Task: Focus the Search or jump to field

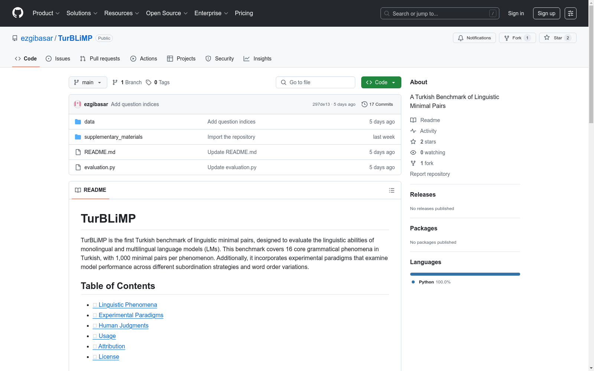Action: click(440, 13)
